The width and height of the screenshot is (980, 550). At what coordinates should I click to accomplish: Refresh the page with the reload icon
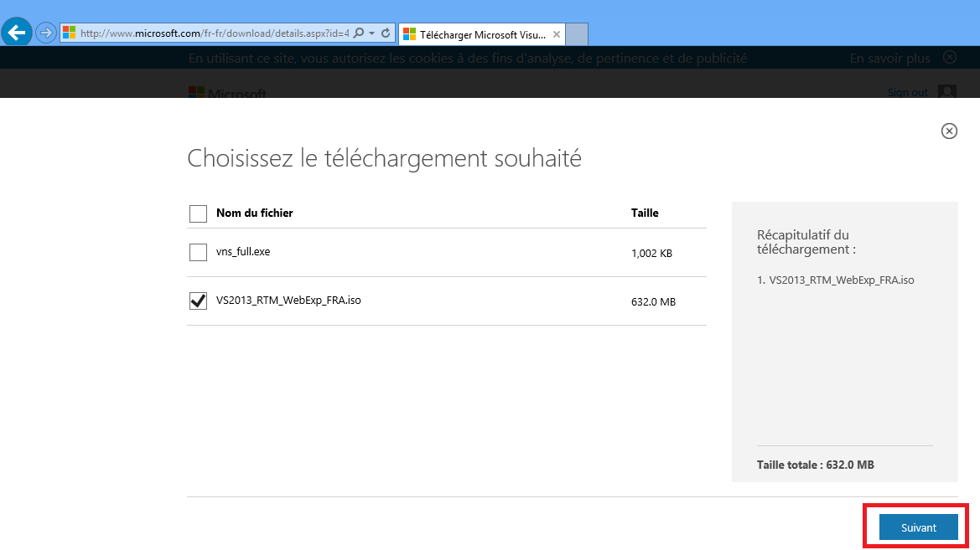(x=386, y=33)
